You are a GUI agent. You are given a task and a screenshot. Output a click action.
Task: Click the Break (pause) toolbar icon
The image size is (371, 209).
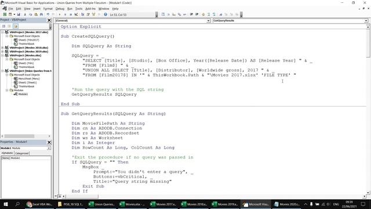[65, 15]
